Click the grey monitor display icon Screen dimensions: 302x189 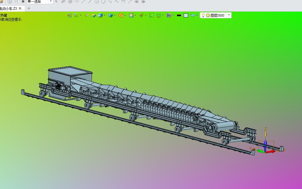(169, 16)
